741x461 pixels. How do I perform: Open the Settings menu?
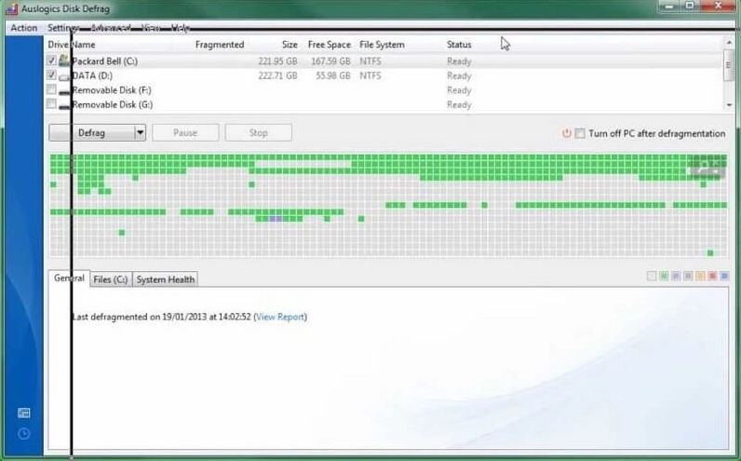coord(63,28)
